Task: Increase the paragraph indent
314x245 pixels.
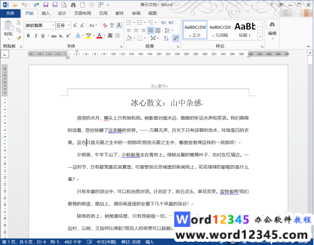Action: pyautogui.click(x=171, y=23)
